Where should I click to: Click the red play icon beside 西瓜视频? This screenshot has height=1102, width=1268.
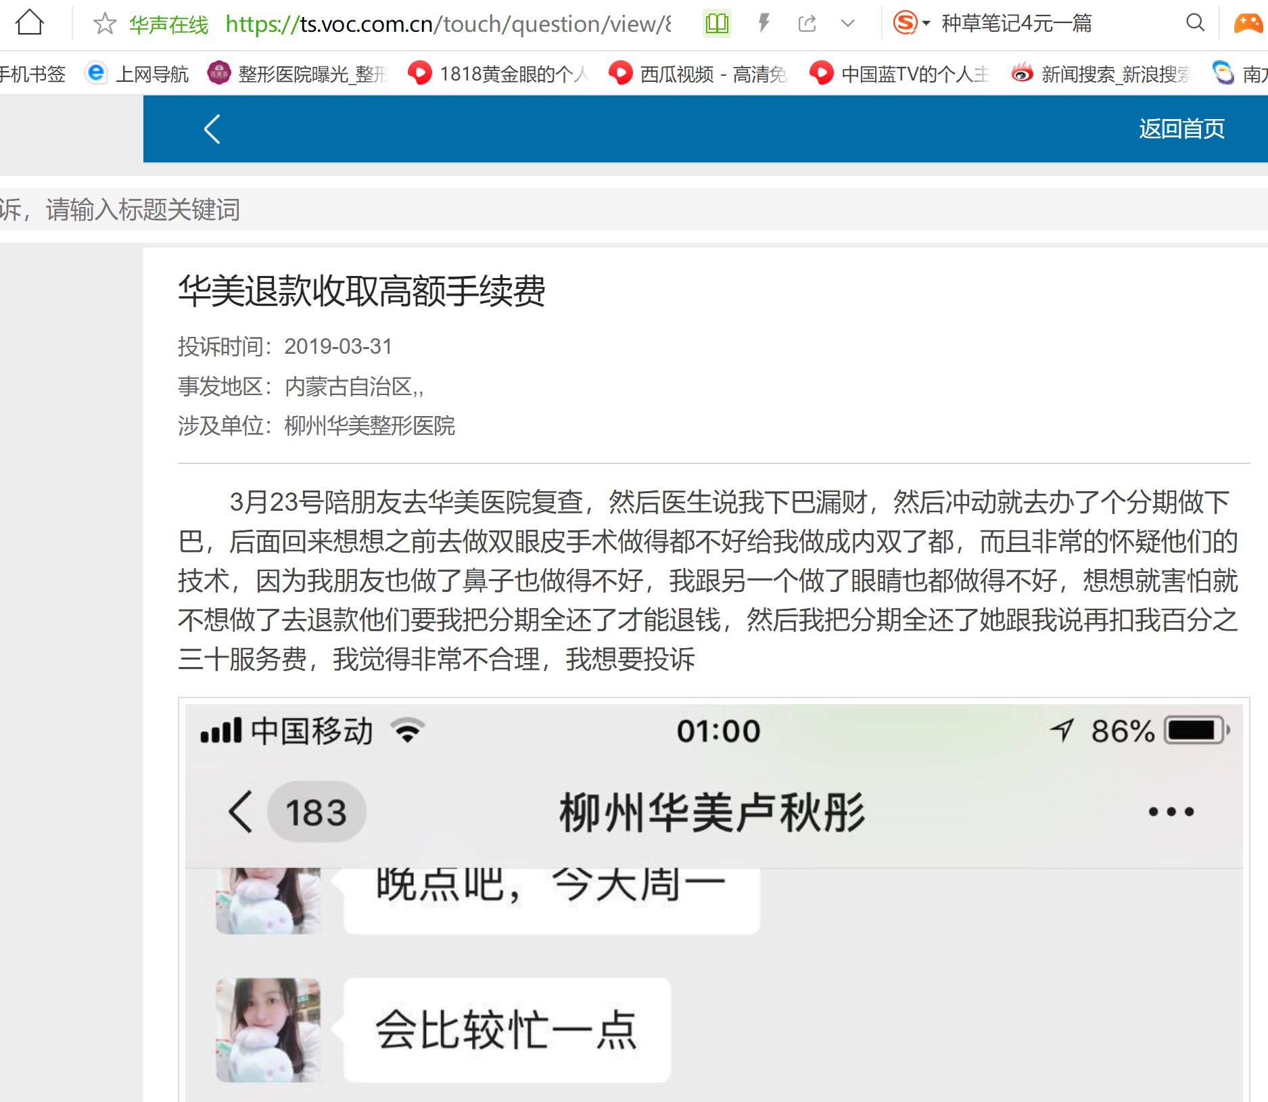tap(620, 72)
